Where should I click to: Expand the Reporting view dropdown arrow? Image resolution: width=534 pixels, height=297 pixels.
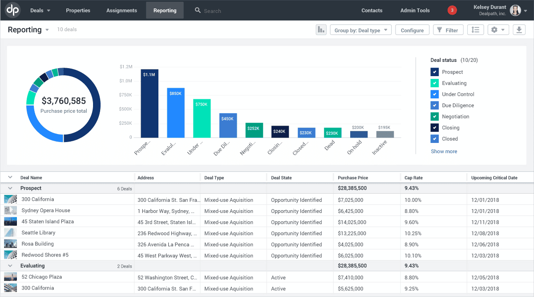pos(48,30)
